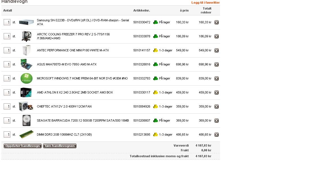The width and height of the screenshot is (310, 178).
Task: Open MICROSOFT WINDOWS 7 HOME PREM link
Action: click(82, 78)
